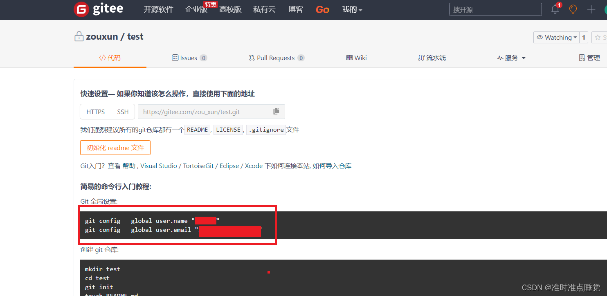Open the notifications bell icon
Viewport: 607px width, 296px height.
(x=555, y=9)
